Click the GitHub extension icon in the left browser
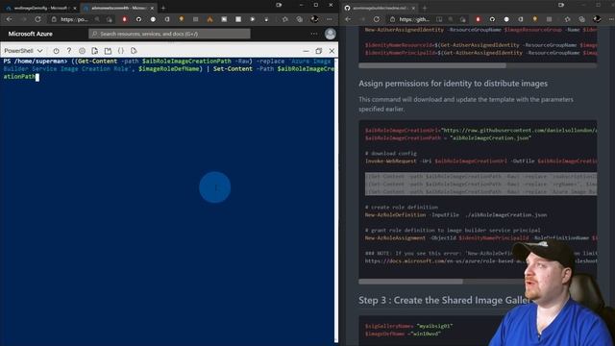 (138, 19)
